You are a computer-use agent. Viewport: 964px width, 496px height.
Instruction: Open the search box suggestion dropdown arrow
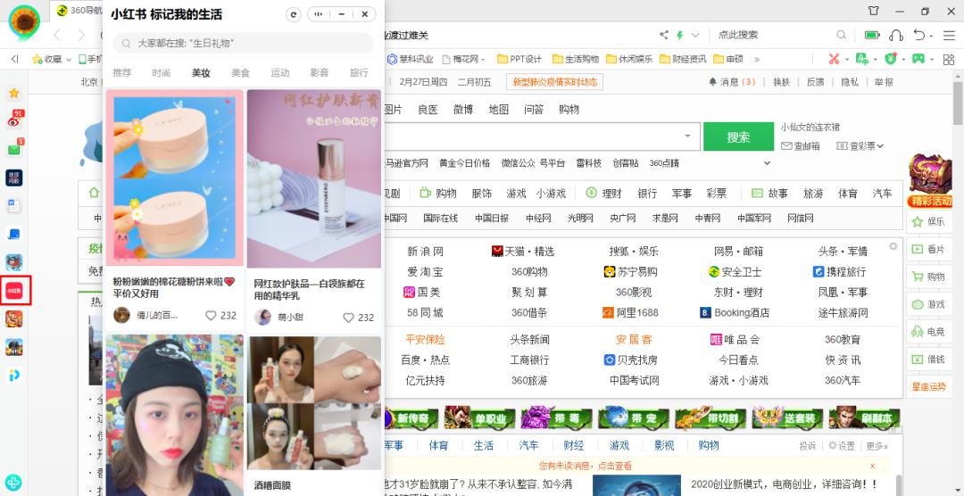(x=687, y=136)
